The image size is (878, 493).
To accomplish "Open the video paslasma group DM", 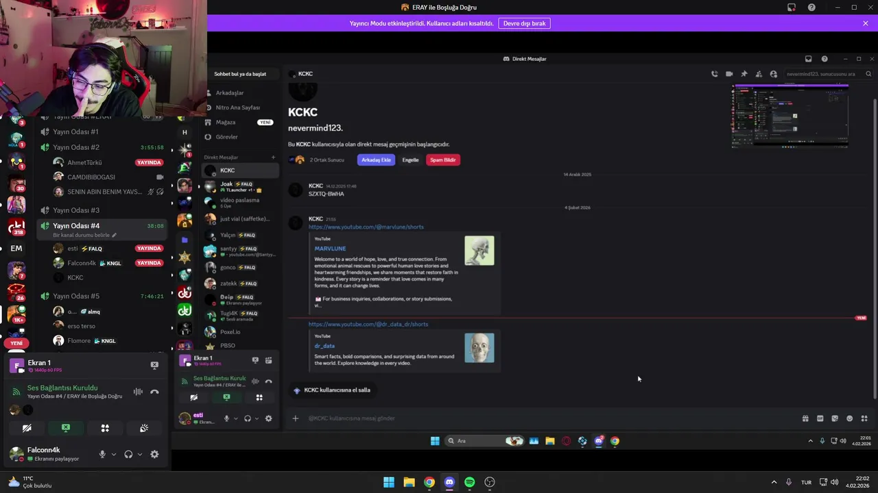I will pos(241,203).
